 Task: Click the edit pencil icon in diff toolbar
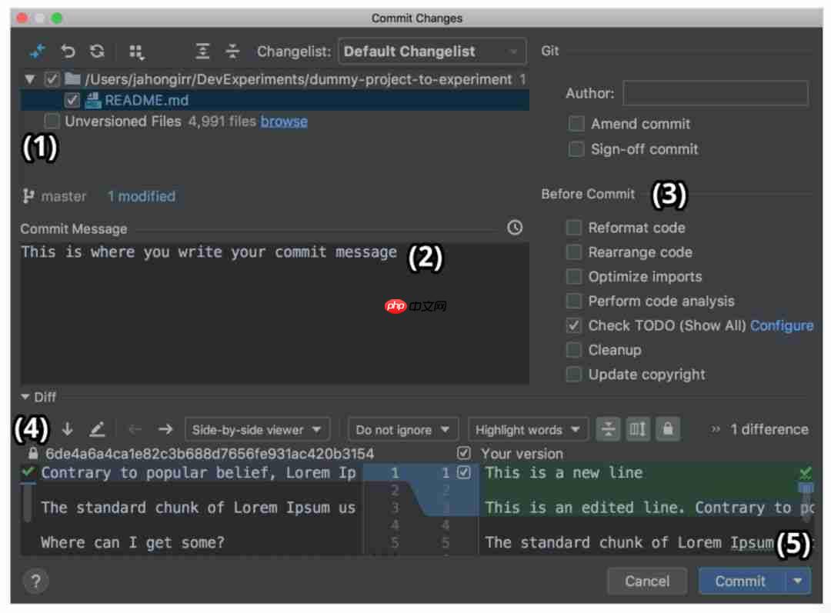click(96, 429)
